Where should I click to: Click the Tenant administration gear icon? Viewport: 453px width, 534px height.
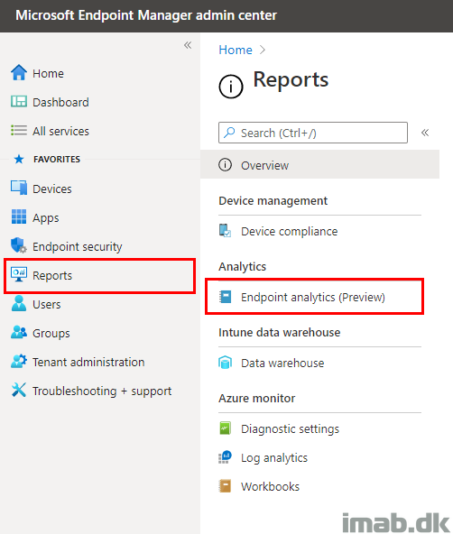19,362
